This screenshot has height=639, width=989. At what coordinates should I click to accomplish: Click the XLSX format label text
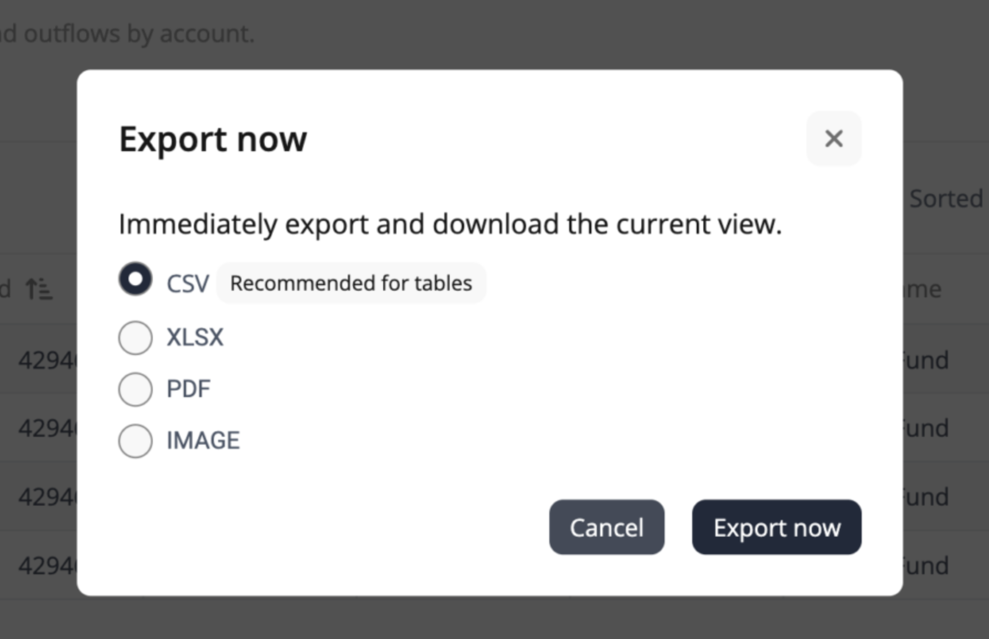(195, 337)
